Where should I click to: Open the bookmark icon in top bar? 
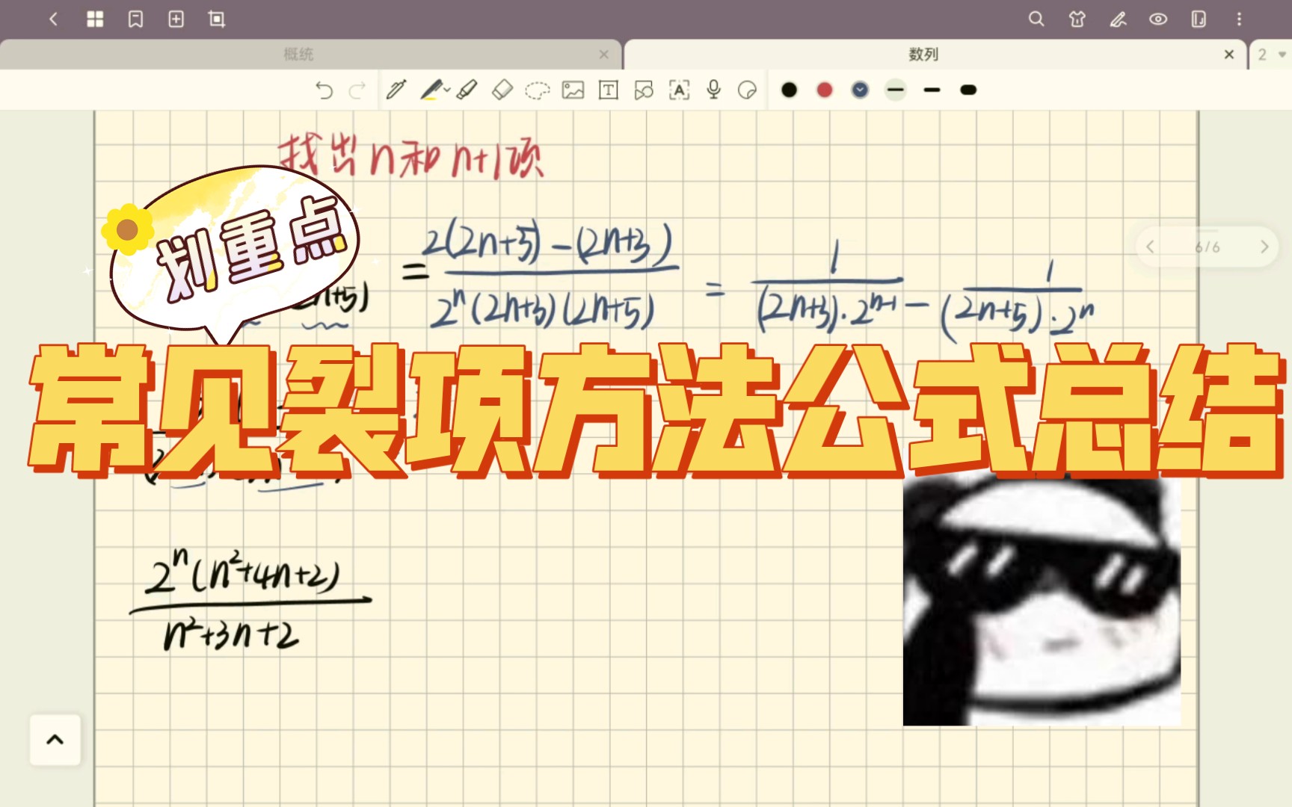[x=135, y=19]
